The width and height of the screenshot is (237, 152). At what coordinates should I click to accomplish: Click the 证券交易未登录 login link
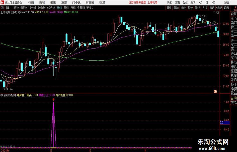pyautogui.click(x=137, y=2)
